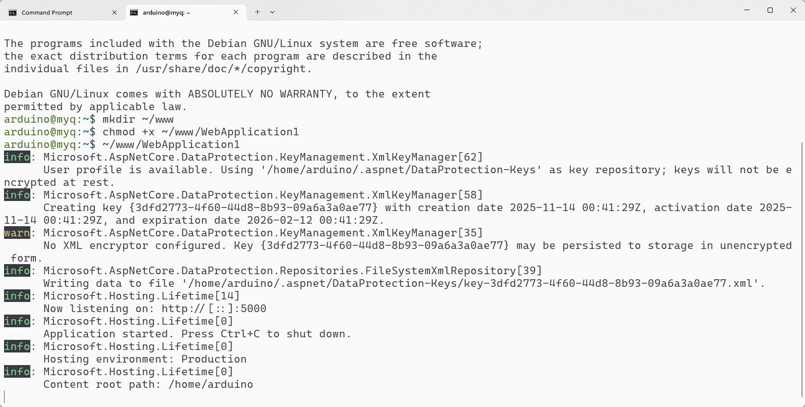
Task: Click the "Content root path" output line
Action: click(148, 384)
